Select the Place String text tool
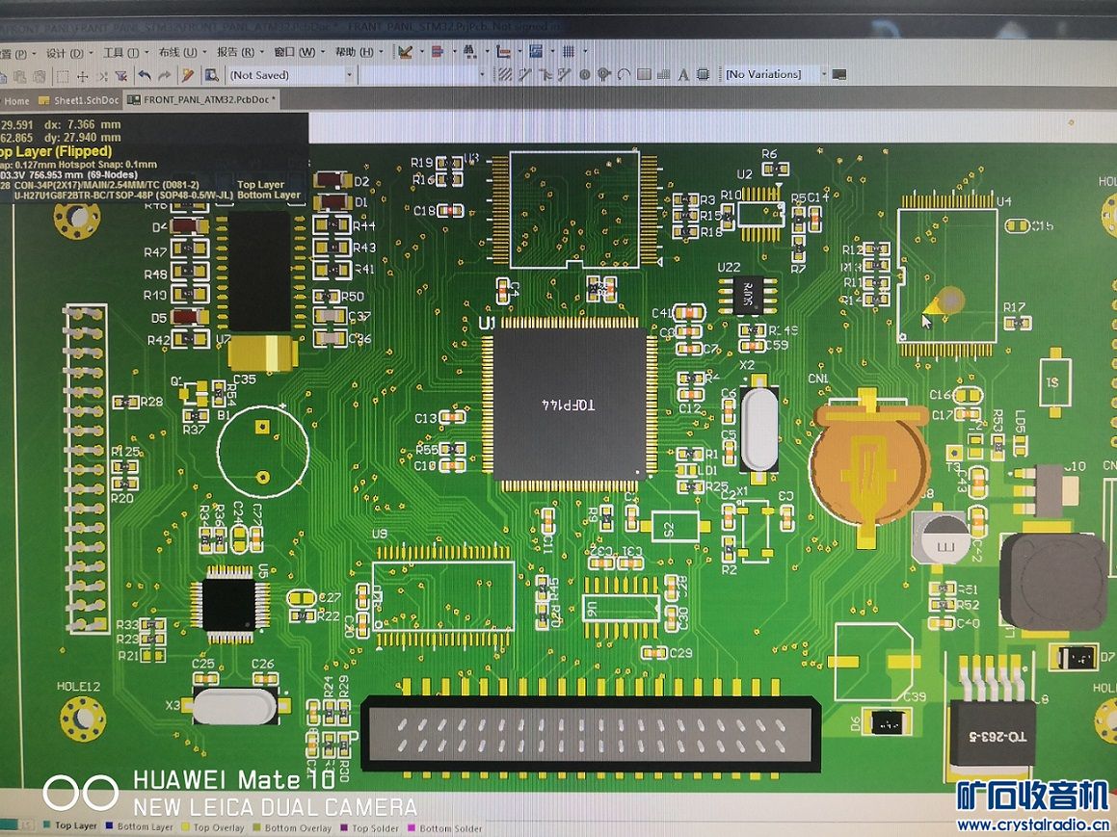The width and height of the screenshot is (1117, 837). coord(683,74)
